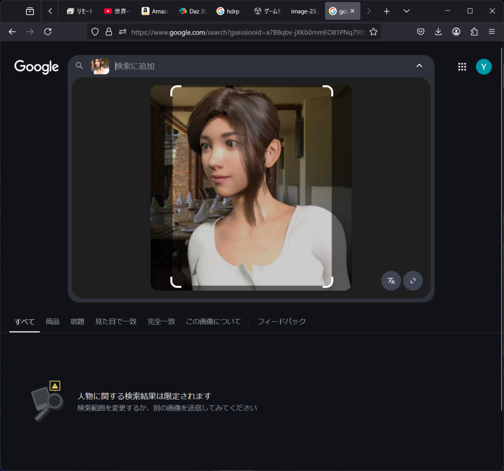Bookmark this page with the star icon
The height and width of the screenshot is (471, 504).
(373, 32)
